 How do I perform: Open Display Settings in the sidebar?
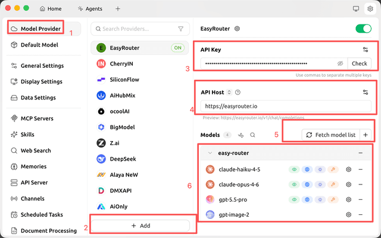tap(43, 82)
